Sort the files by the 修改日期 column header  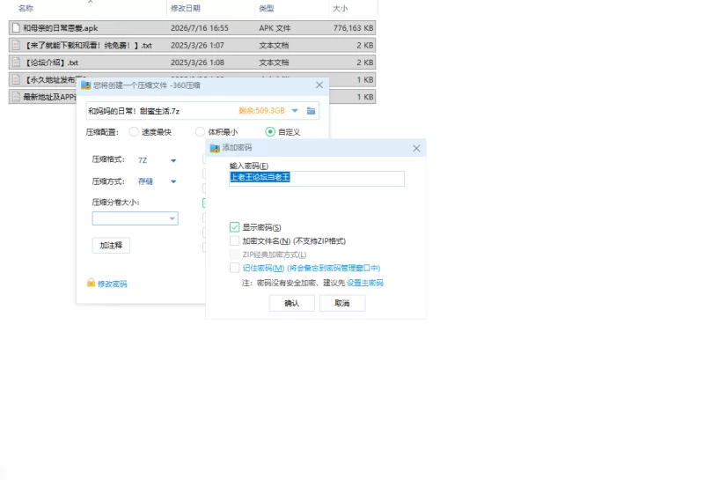click(x=186, y=8)
